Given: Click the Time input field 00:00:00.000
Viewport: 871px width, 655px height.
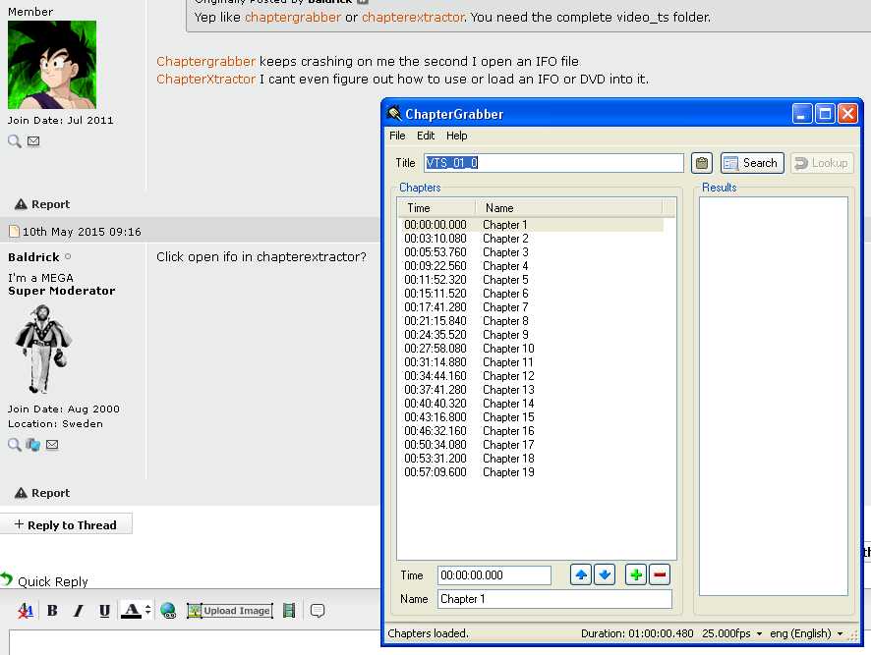Looking at the screenshot, I should pos(494,575).
